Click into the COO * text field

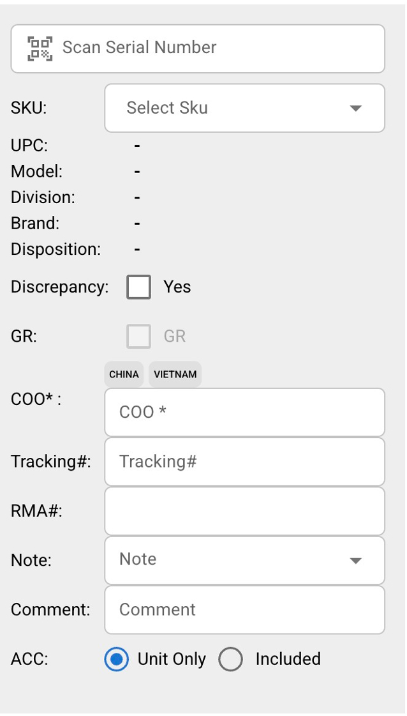(x=244, y=412)
